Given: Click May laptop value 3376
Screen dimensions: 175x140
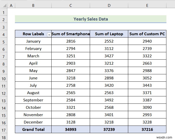Looking at the screenshot, I should [109, 71].
